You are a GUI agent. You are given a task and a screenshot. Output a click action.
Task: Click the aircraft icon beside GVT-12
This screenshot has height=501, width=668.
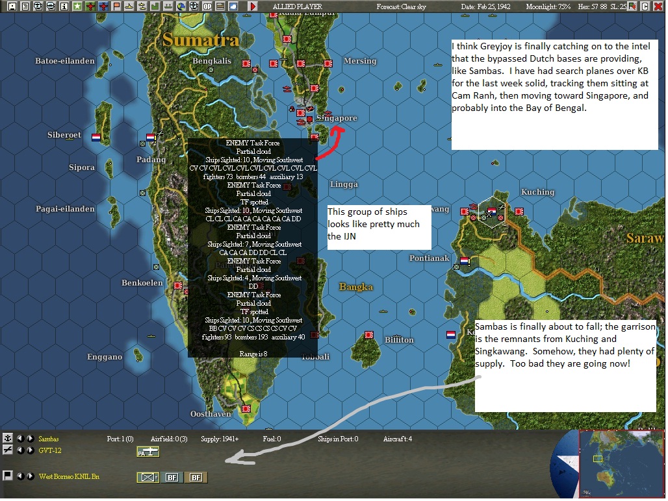[x=7, y=450]
